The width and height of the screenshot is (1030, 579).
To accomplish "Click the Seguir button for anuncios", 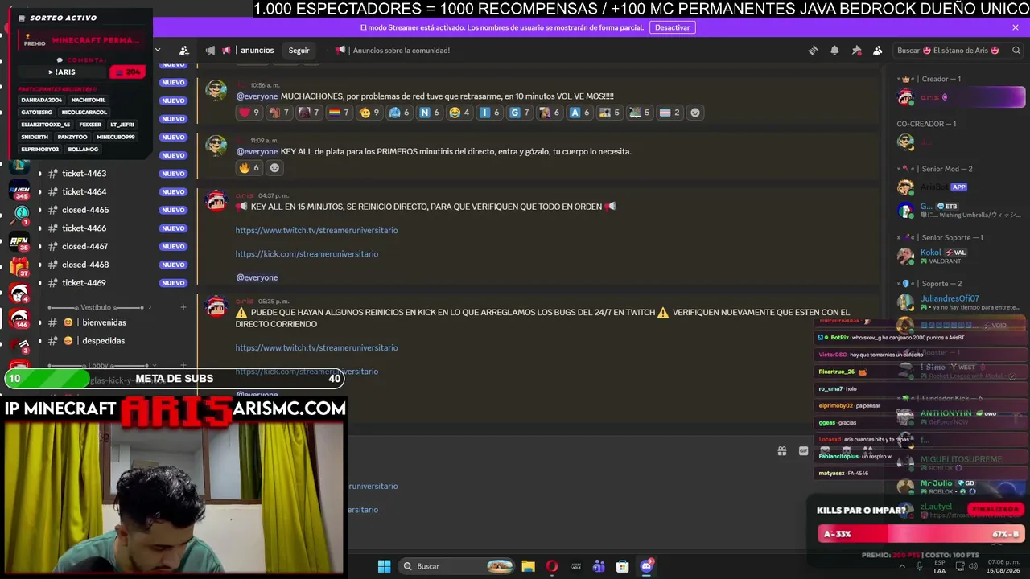I will coord(299,51).
